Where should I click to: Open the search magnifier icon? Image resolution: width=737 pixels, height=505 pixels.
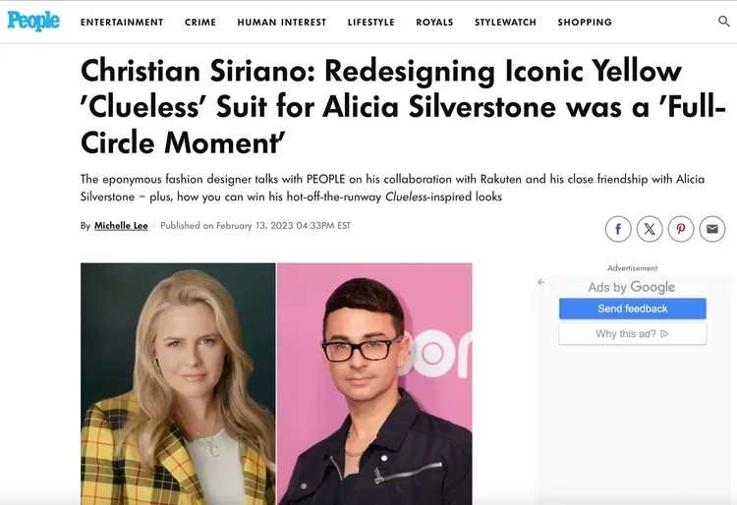(x=724, y=22)
